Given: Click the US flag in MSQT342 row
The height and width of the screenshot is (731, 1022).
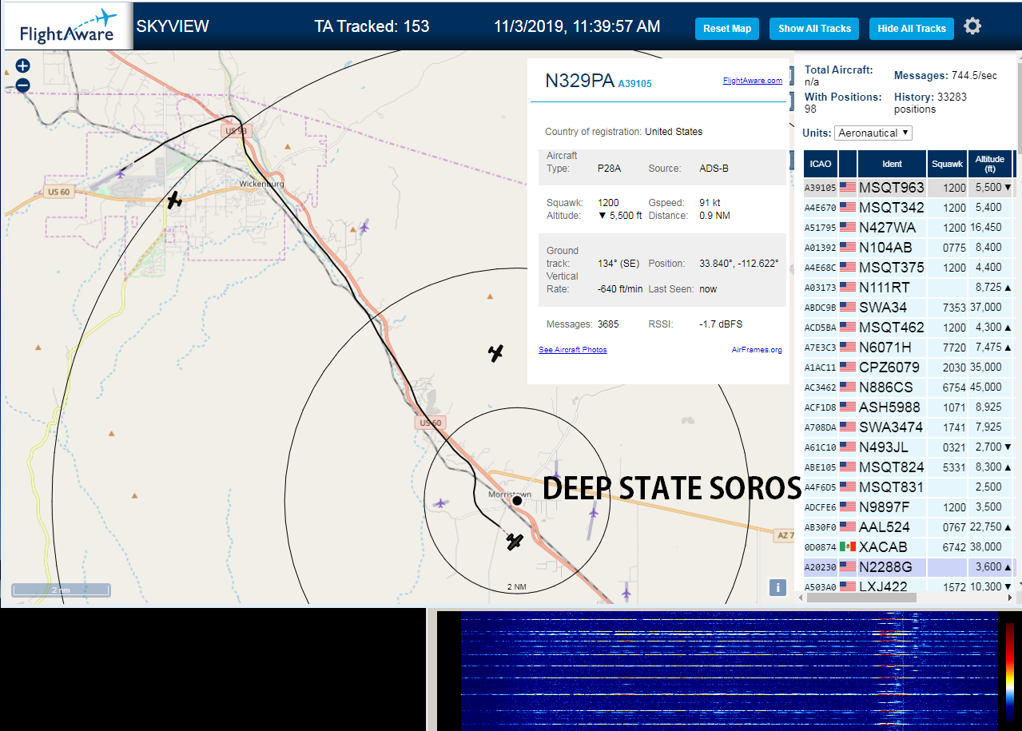Looking at the screenshot, I should coord(847,208).
